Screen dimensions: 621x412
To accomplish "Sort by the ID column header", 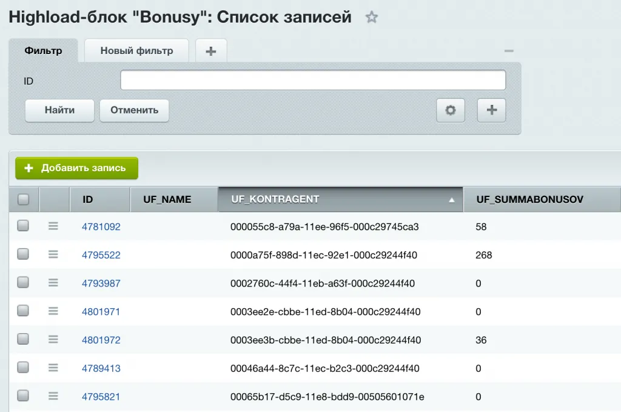I will tap(100, 199).
